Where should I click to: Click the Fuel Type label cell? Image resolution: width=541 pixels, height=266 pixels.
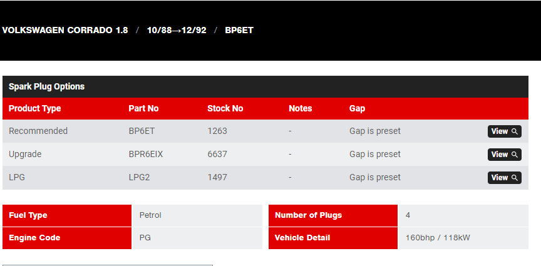click(67, 215)
